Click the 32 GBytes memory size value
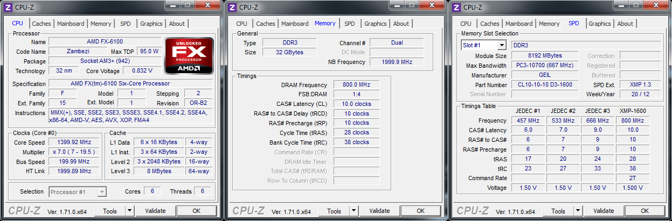Viewport: 672px width, 221px height. [289, 53]
